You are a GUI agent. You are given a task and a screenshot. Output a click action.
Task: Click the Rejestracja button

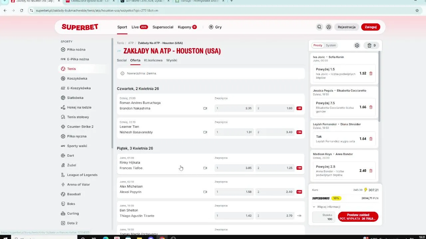(x=346, y=27)
